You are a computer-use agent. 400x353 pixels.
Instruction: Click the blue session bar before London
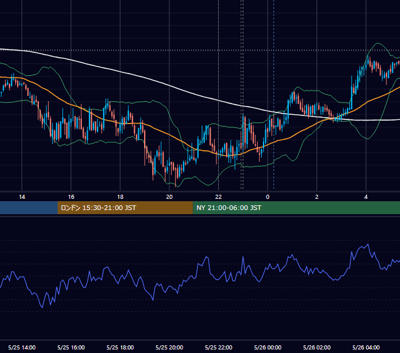click(29, 208)
